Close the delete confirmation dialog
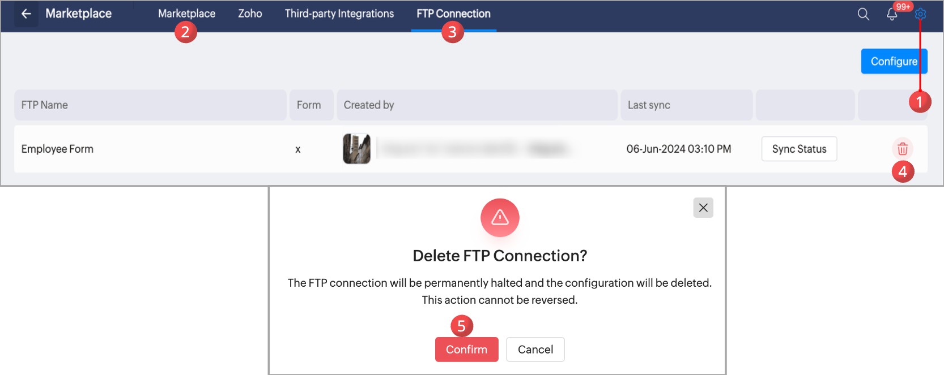This screenshot has width=944, height=375. point(703,208)
